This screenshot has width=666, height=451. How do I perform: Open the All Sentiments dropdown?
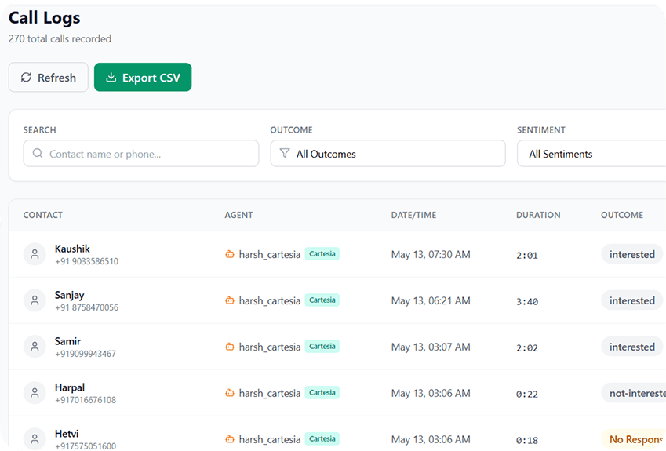click(x=591, y=153)
